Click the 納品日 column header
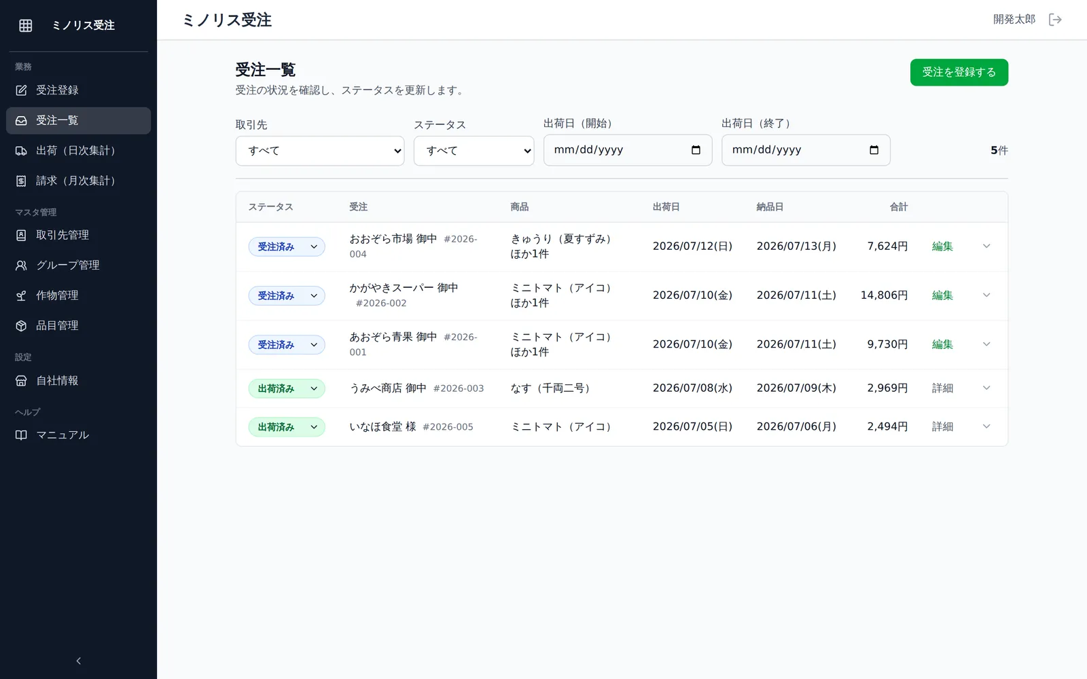This screenshot has width=1087, height=679. (770, 207)
